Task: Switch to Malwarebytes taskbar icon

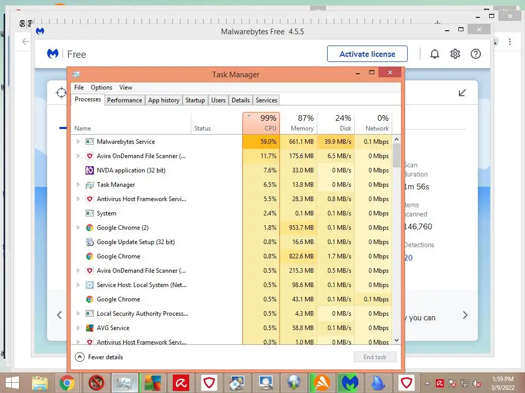Action: (x=350, y=383)
